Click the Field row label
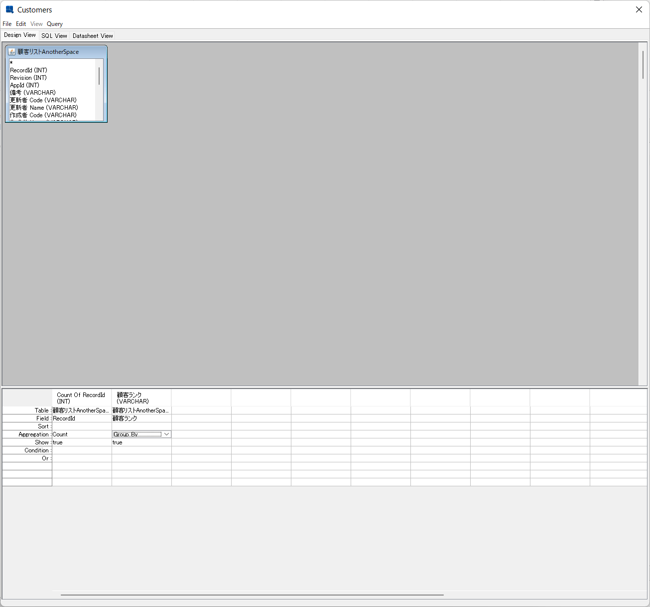The width and height of the screenshot is (650, 607). (27, 418)
